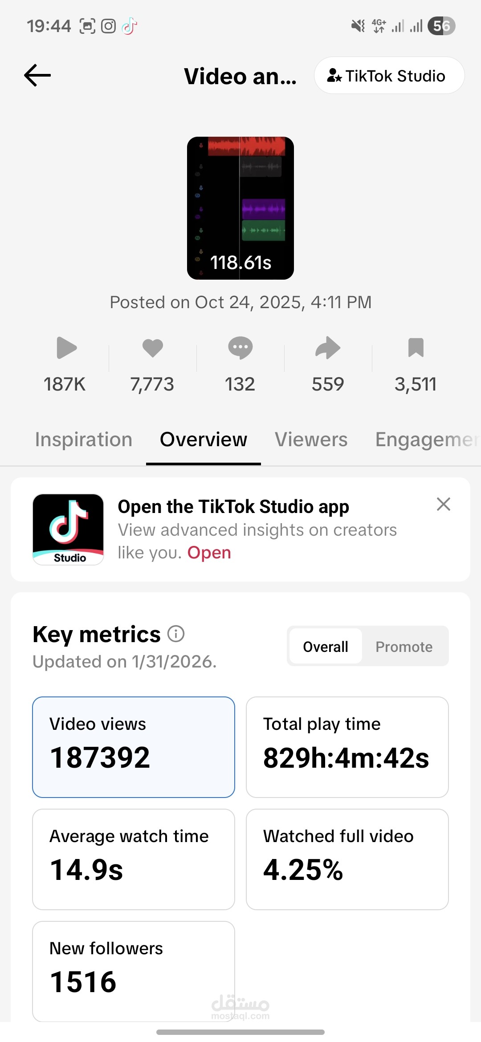The image size is (481, 1042).
Task: Tap the heart likes icon
Action: pyautogui.click(x=152, y=348)
